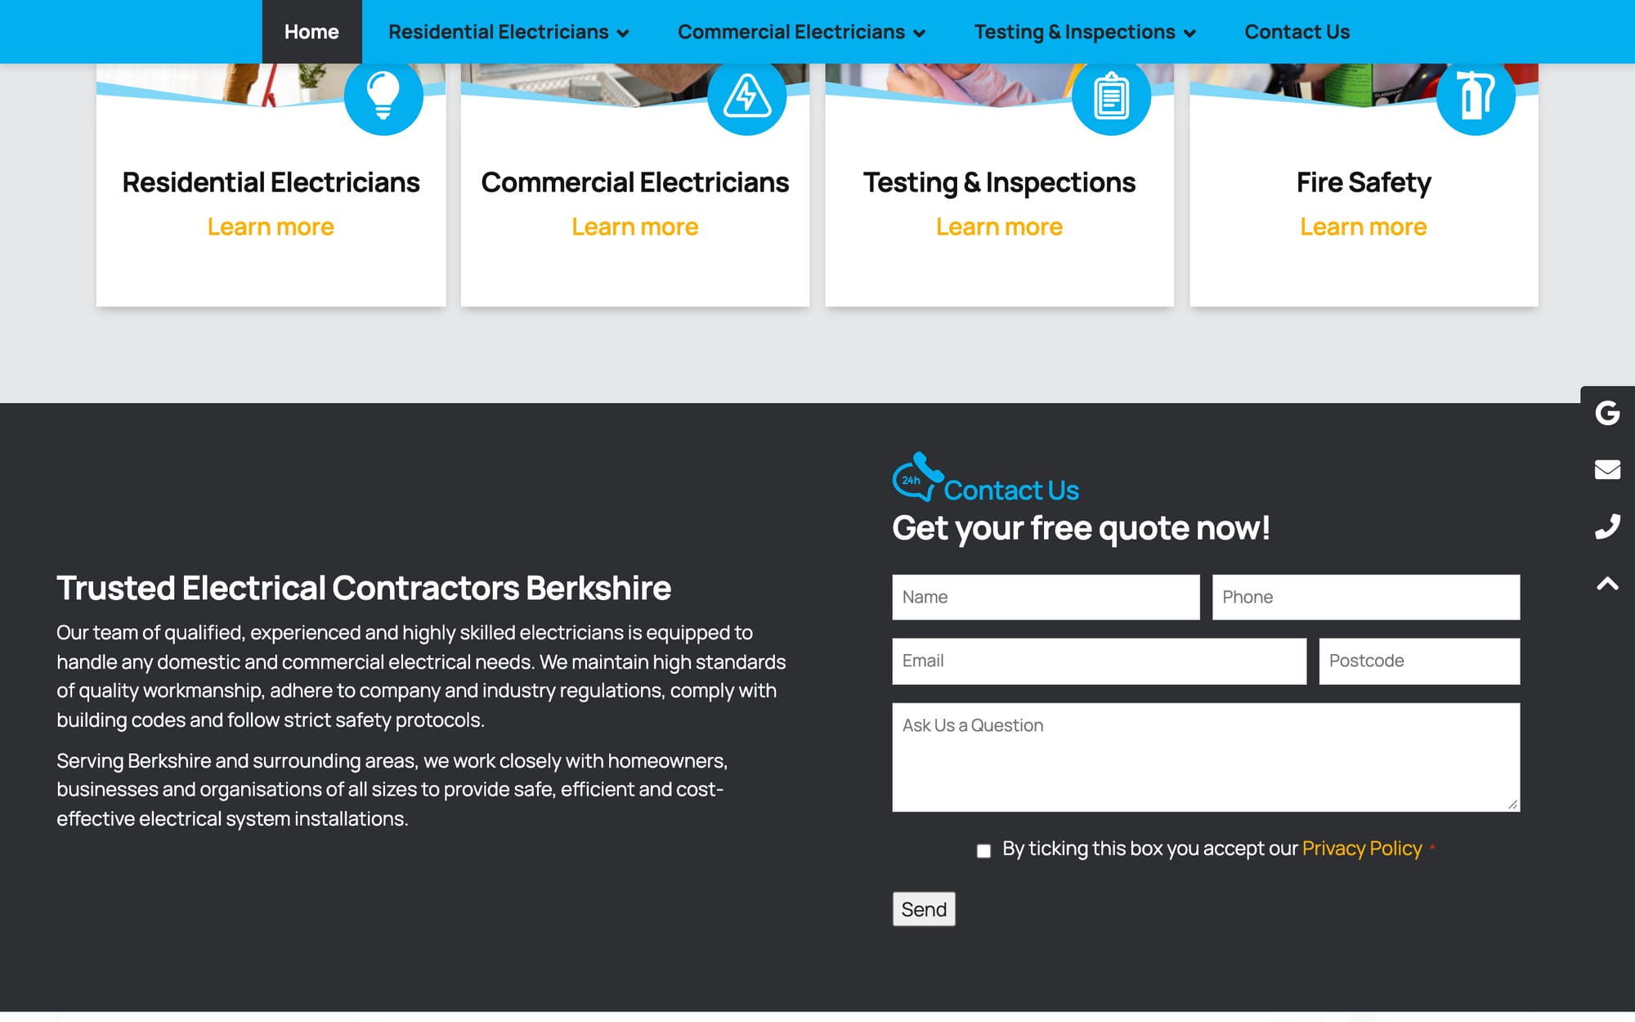Click the scroll-to-top chevron icon
The height and width of the screenshot is (1022, 1635).
click(1607, 584)
